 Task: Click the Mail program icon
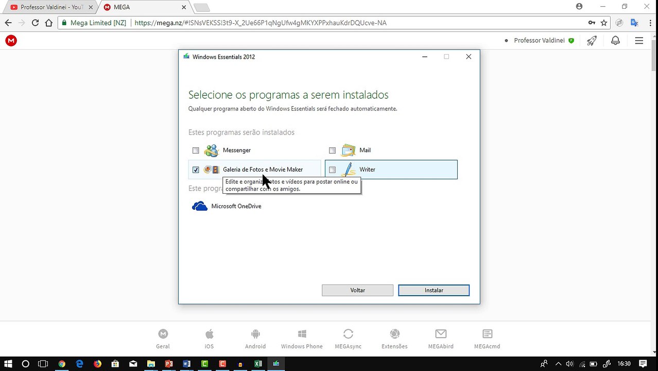point(348,150)
